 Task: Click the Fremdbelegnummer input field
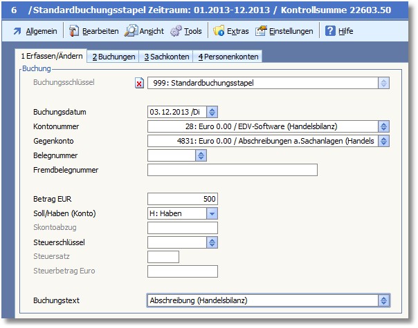[232, 170]
